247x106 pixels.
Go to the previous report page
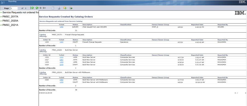37,8
